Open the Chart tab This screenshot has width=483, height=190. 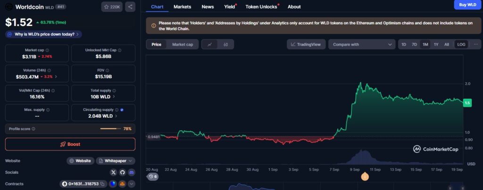tap(157, 7)
